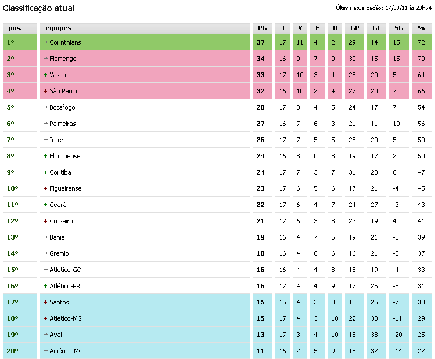Click the green up arrow beside Vasco
Screen dimensions: 435x359
coord(45,75)
